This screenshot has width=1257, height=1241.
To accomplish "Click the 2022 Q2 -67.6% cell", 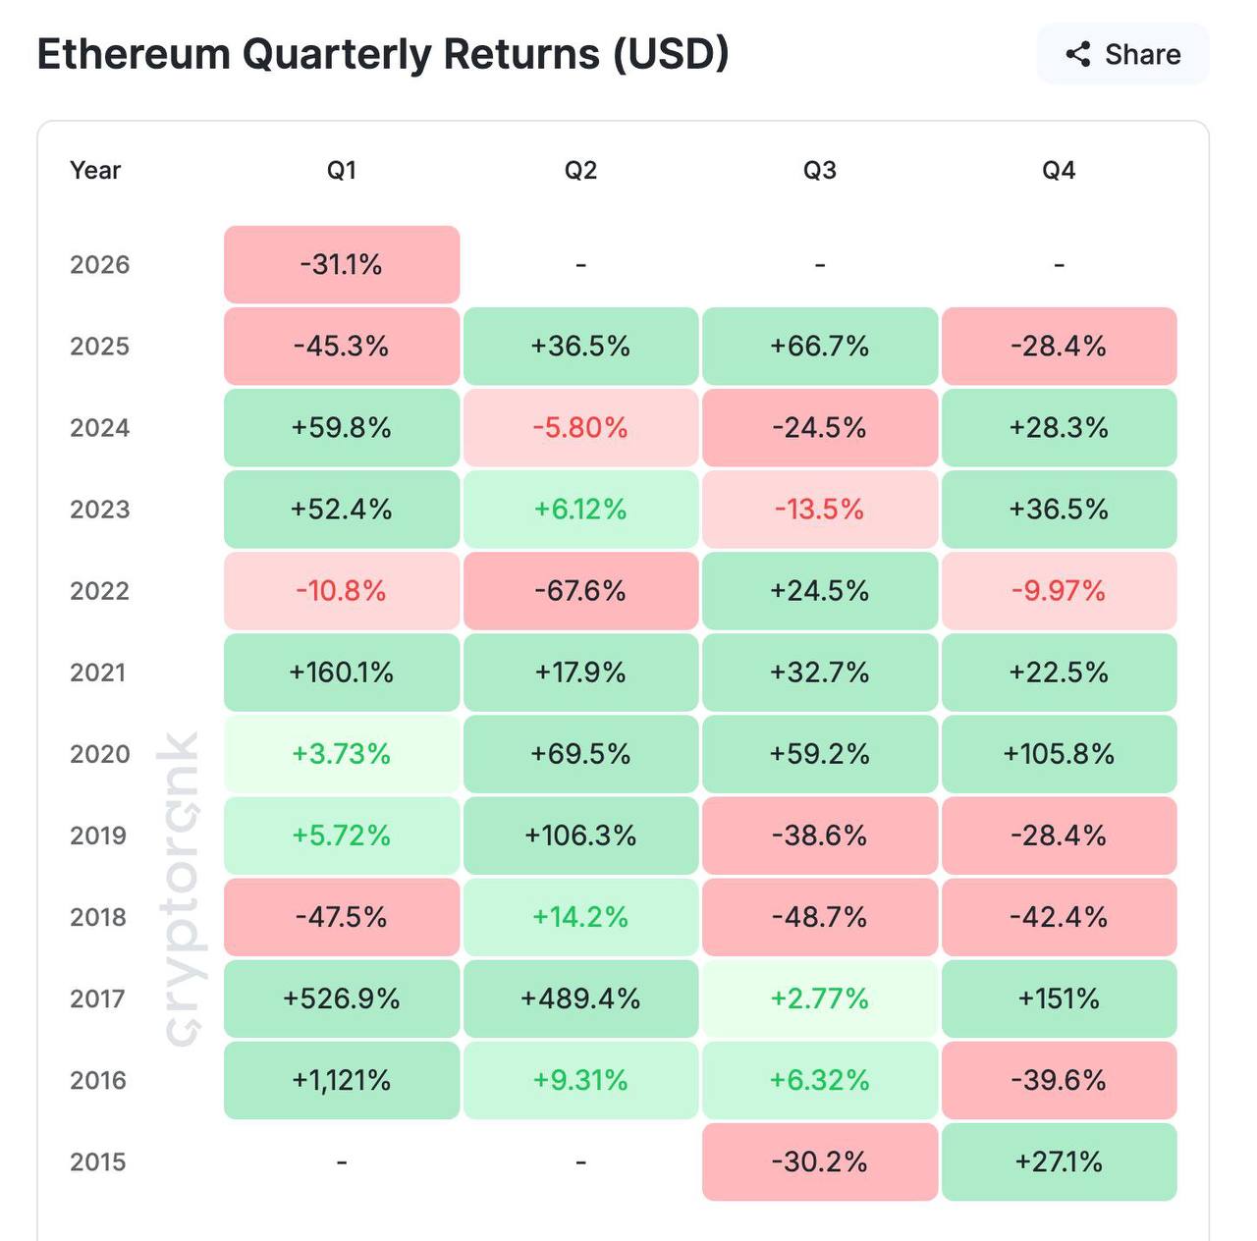I will [580, 590].
